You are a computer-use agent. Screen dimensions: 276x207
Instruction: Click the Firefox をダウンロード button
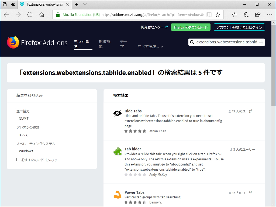tap(191, 27)
